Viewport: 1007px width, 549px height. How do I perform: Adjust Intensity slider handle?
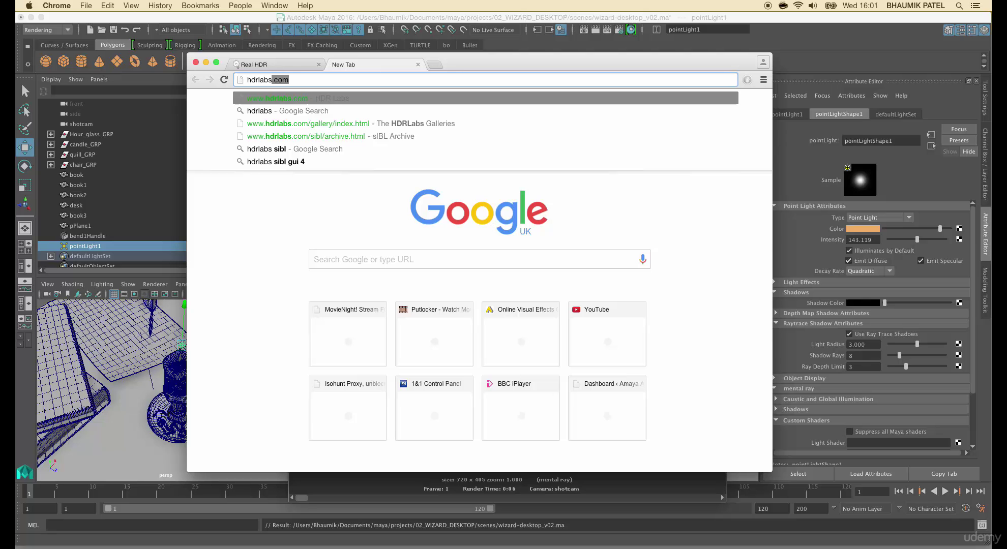pyautogui.click(x=917, y=239)
